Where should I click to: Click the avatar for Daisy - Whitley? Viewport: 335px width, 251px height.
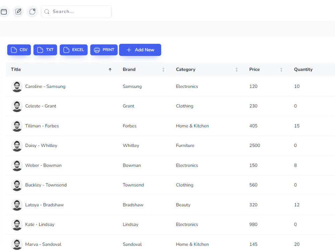(17, 146)
